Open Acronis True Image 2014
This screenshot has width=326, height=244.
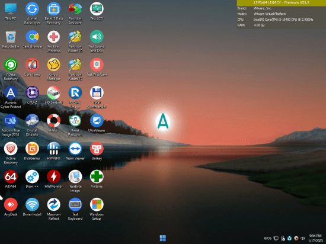click(11, 126)
